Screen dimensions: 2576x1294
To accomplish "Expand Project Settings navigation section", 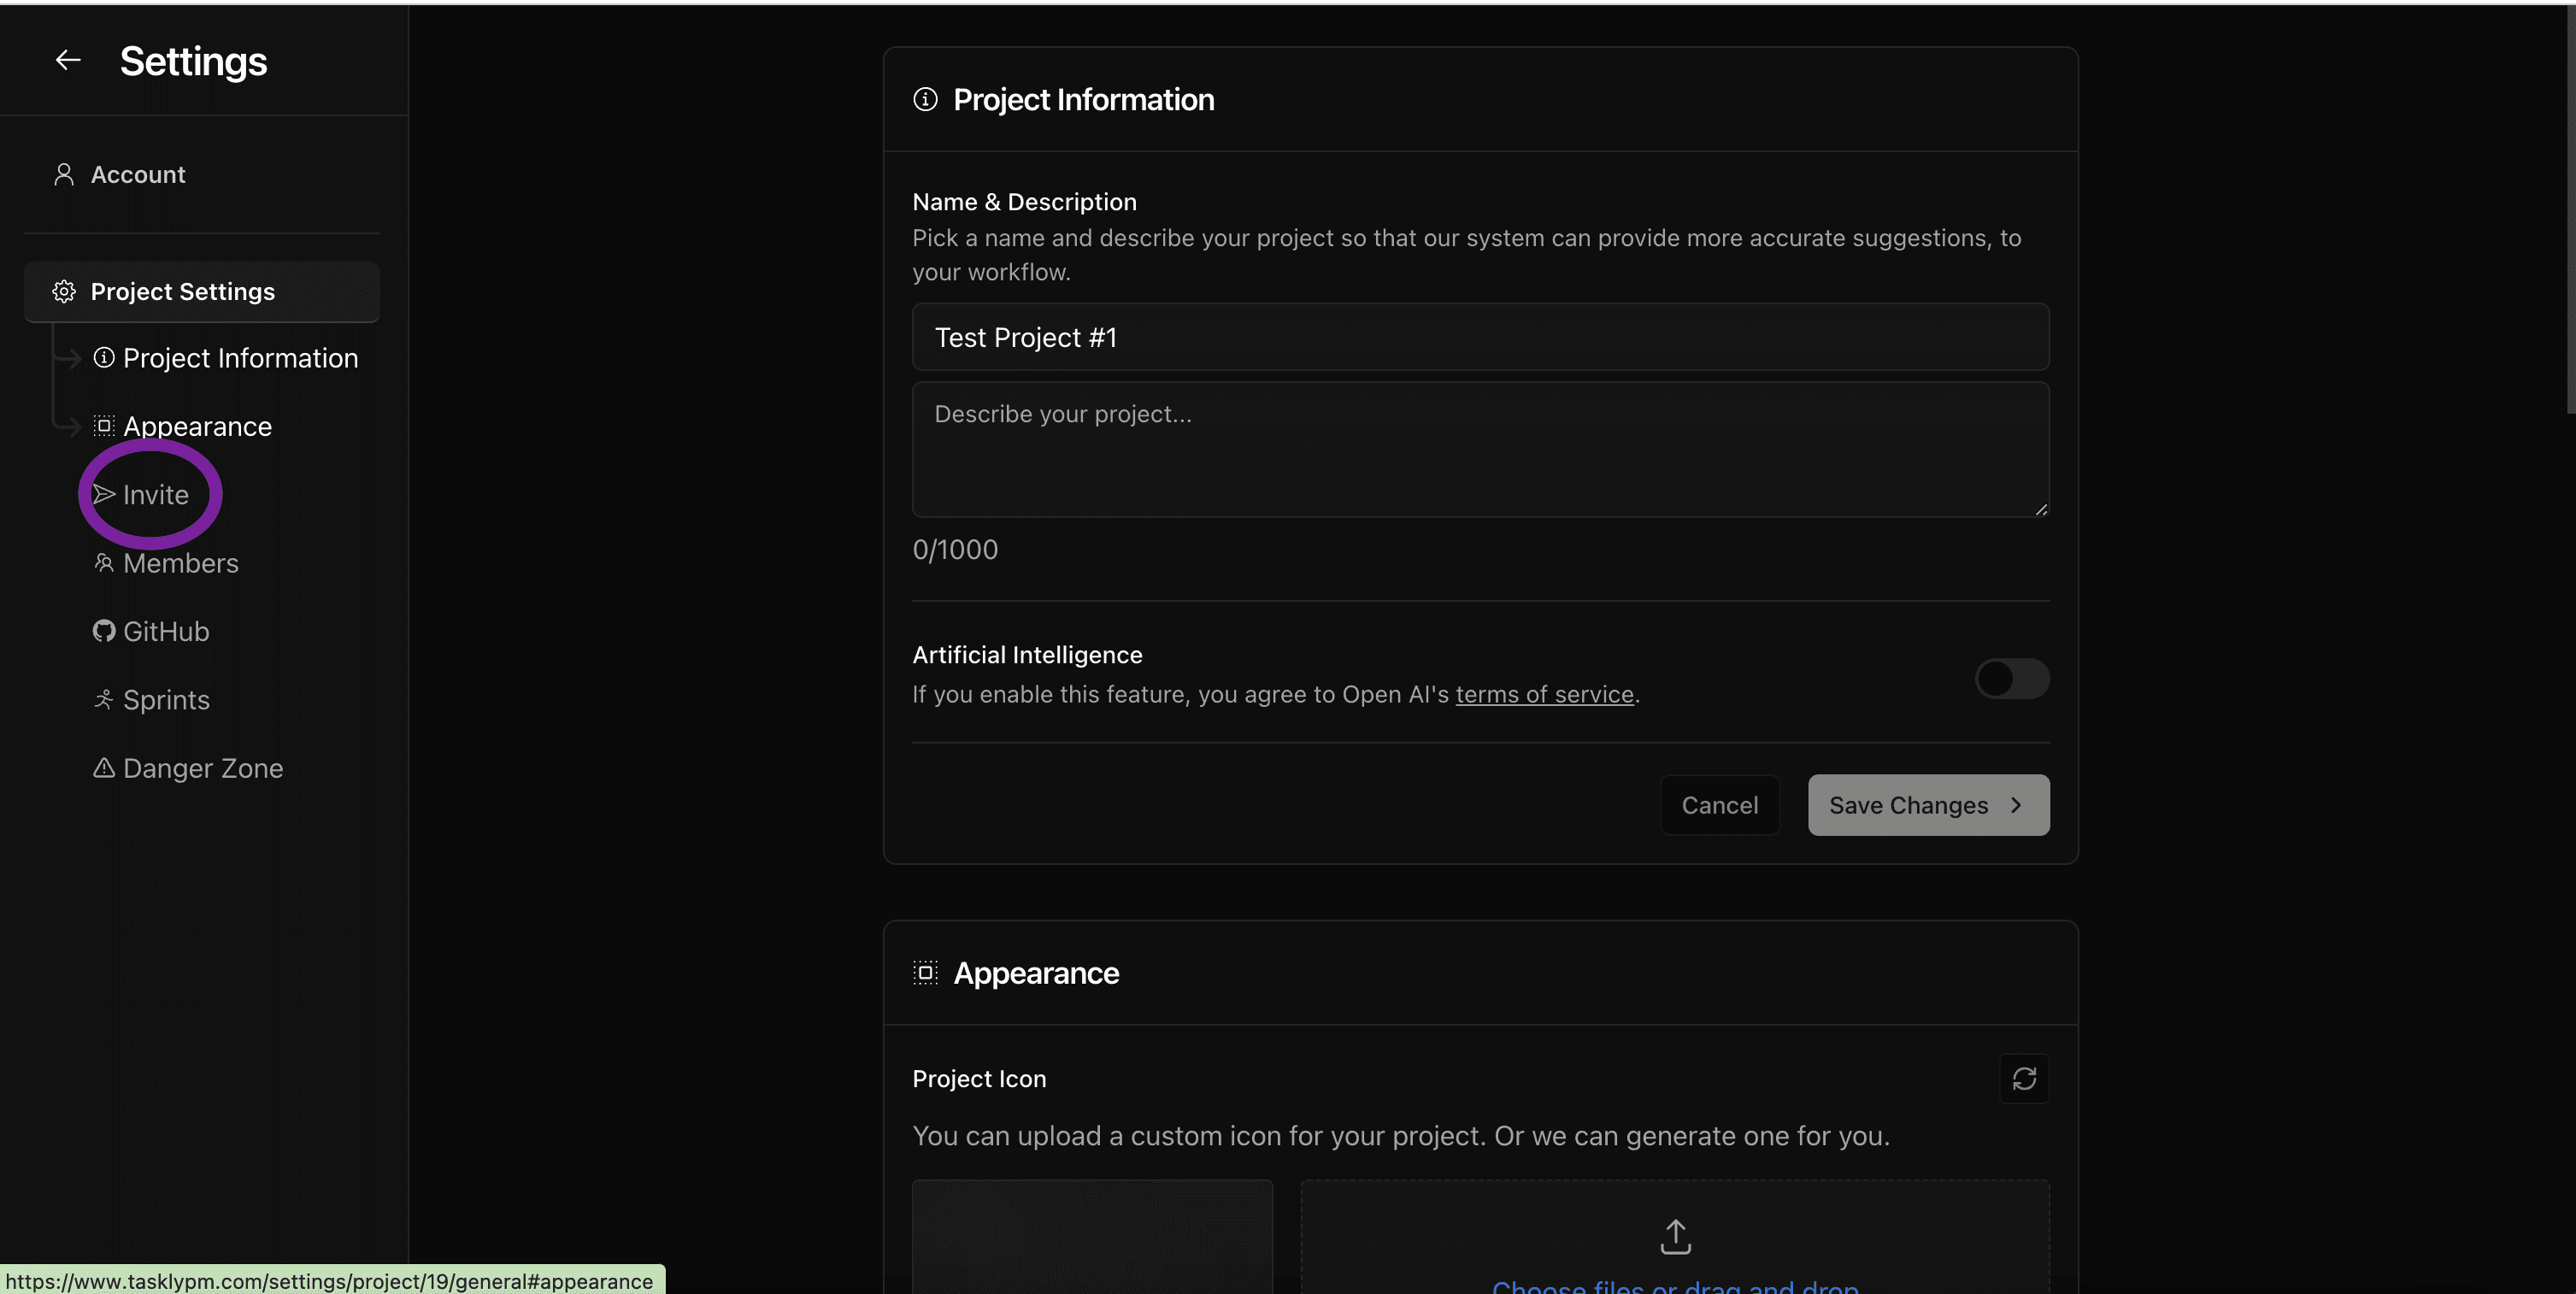I will click(202, 291).
